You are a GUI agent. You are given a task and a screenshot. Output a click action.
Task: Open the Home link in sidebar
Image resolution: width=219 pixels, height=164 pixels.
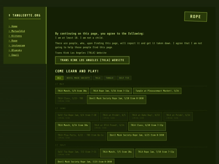point(13,26)
